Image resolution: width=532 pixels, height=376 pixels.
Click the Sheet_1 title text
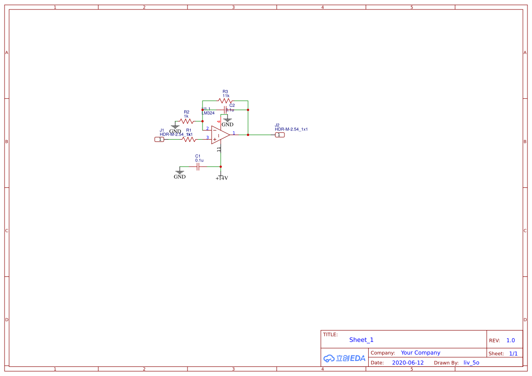click(361, 340)
